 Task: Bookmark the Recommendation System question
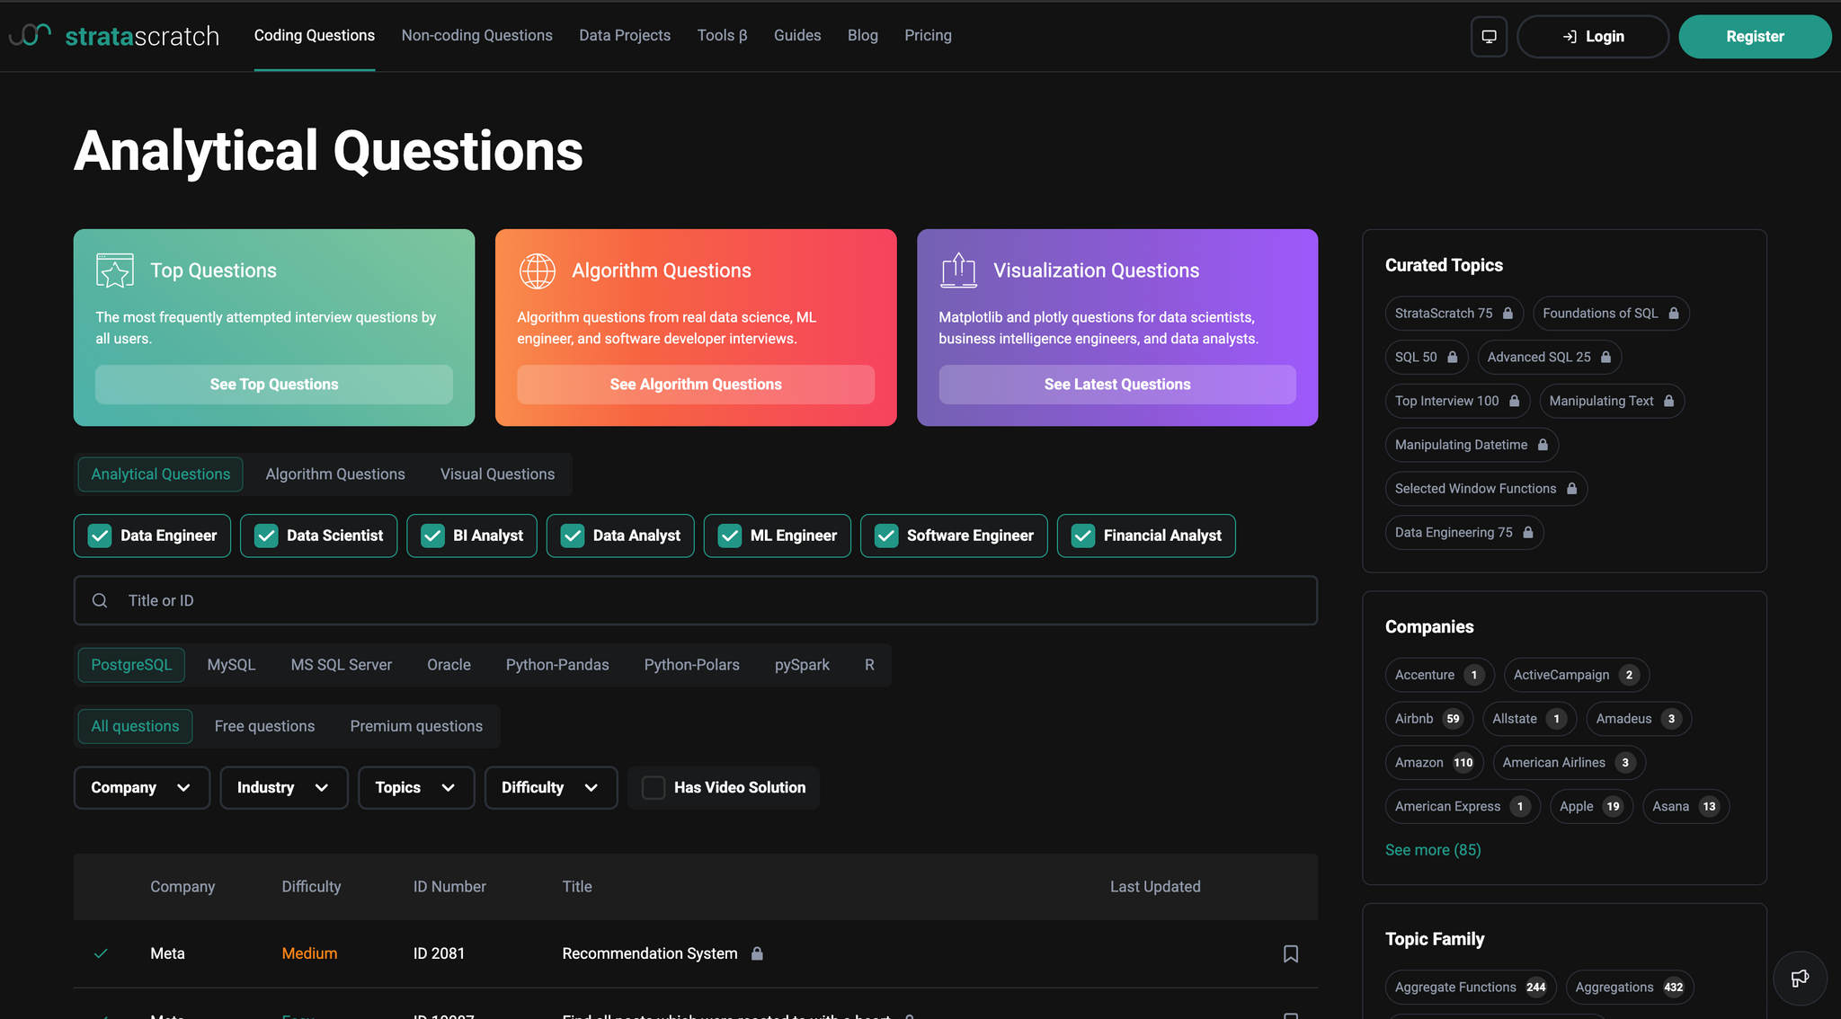(x=1290, y=953)
